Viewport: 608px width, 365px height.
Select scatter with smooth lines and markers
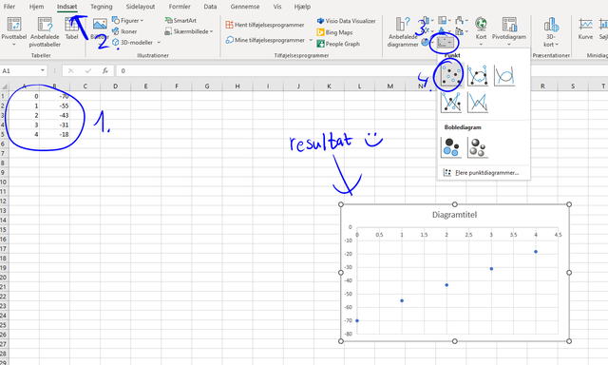point(478,75)
